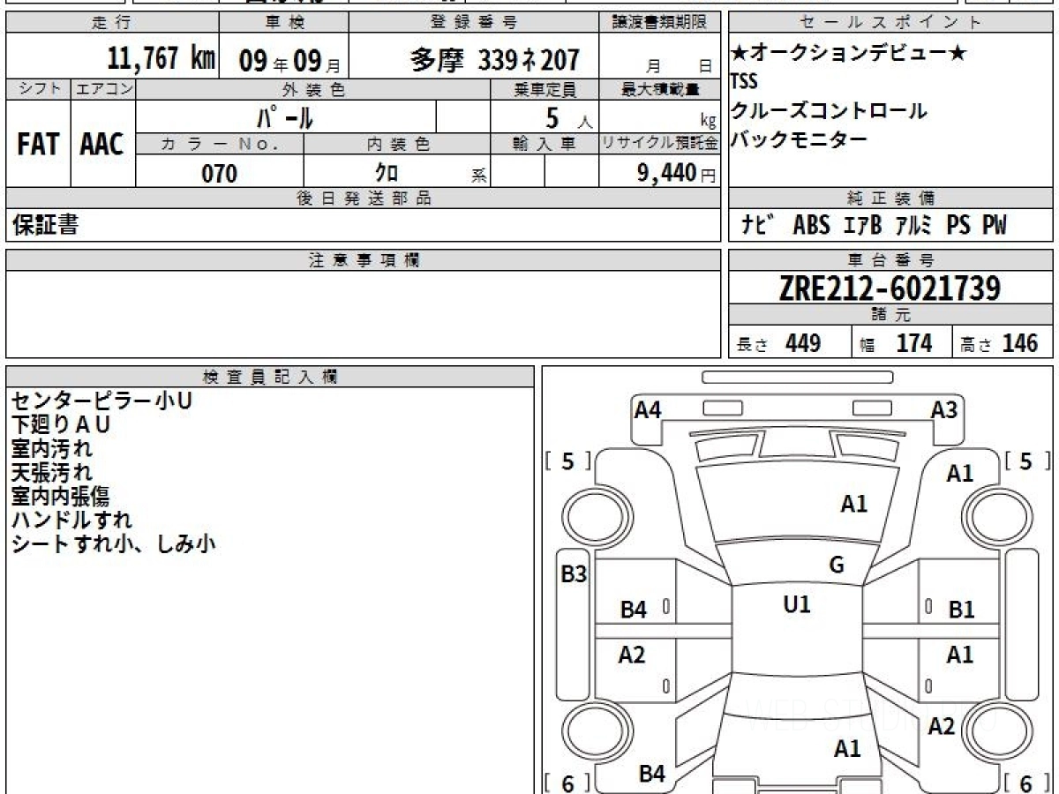The width and height of the screenshot is (1059, 794).
Task: Select the length value 449
Action: (x=803, y=343)
